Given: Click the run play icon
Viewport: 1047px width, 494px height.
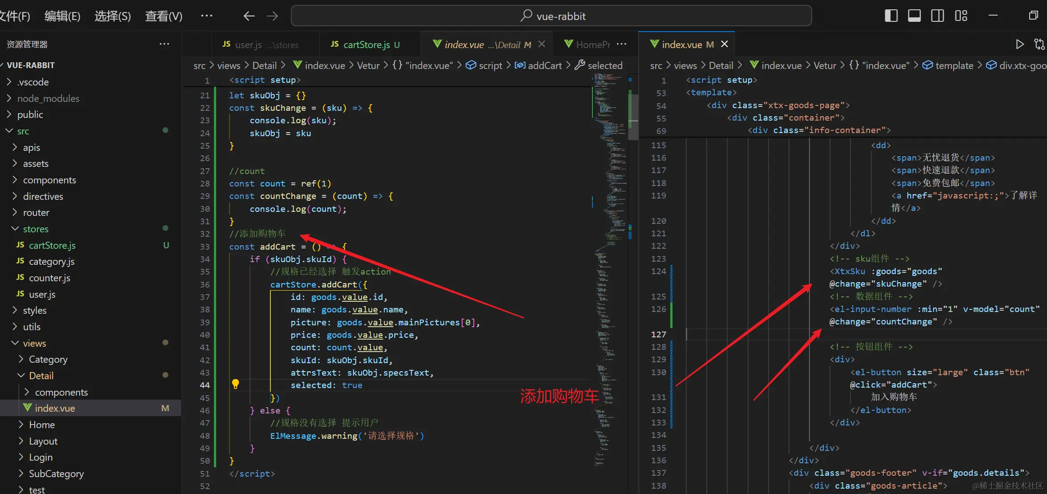Looking at the screenshot, I should (1019, 44).
